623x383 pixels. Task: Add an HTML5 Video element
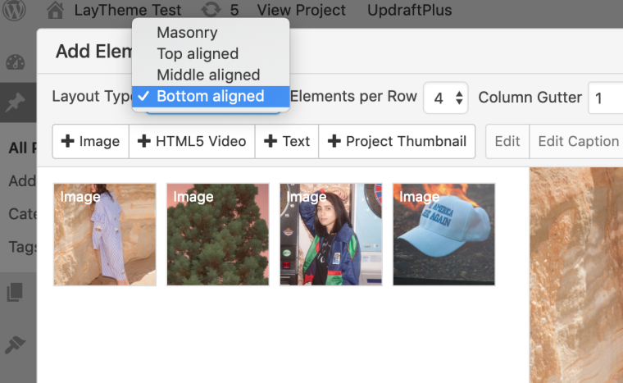coord(193,141)
